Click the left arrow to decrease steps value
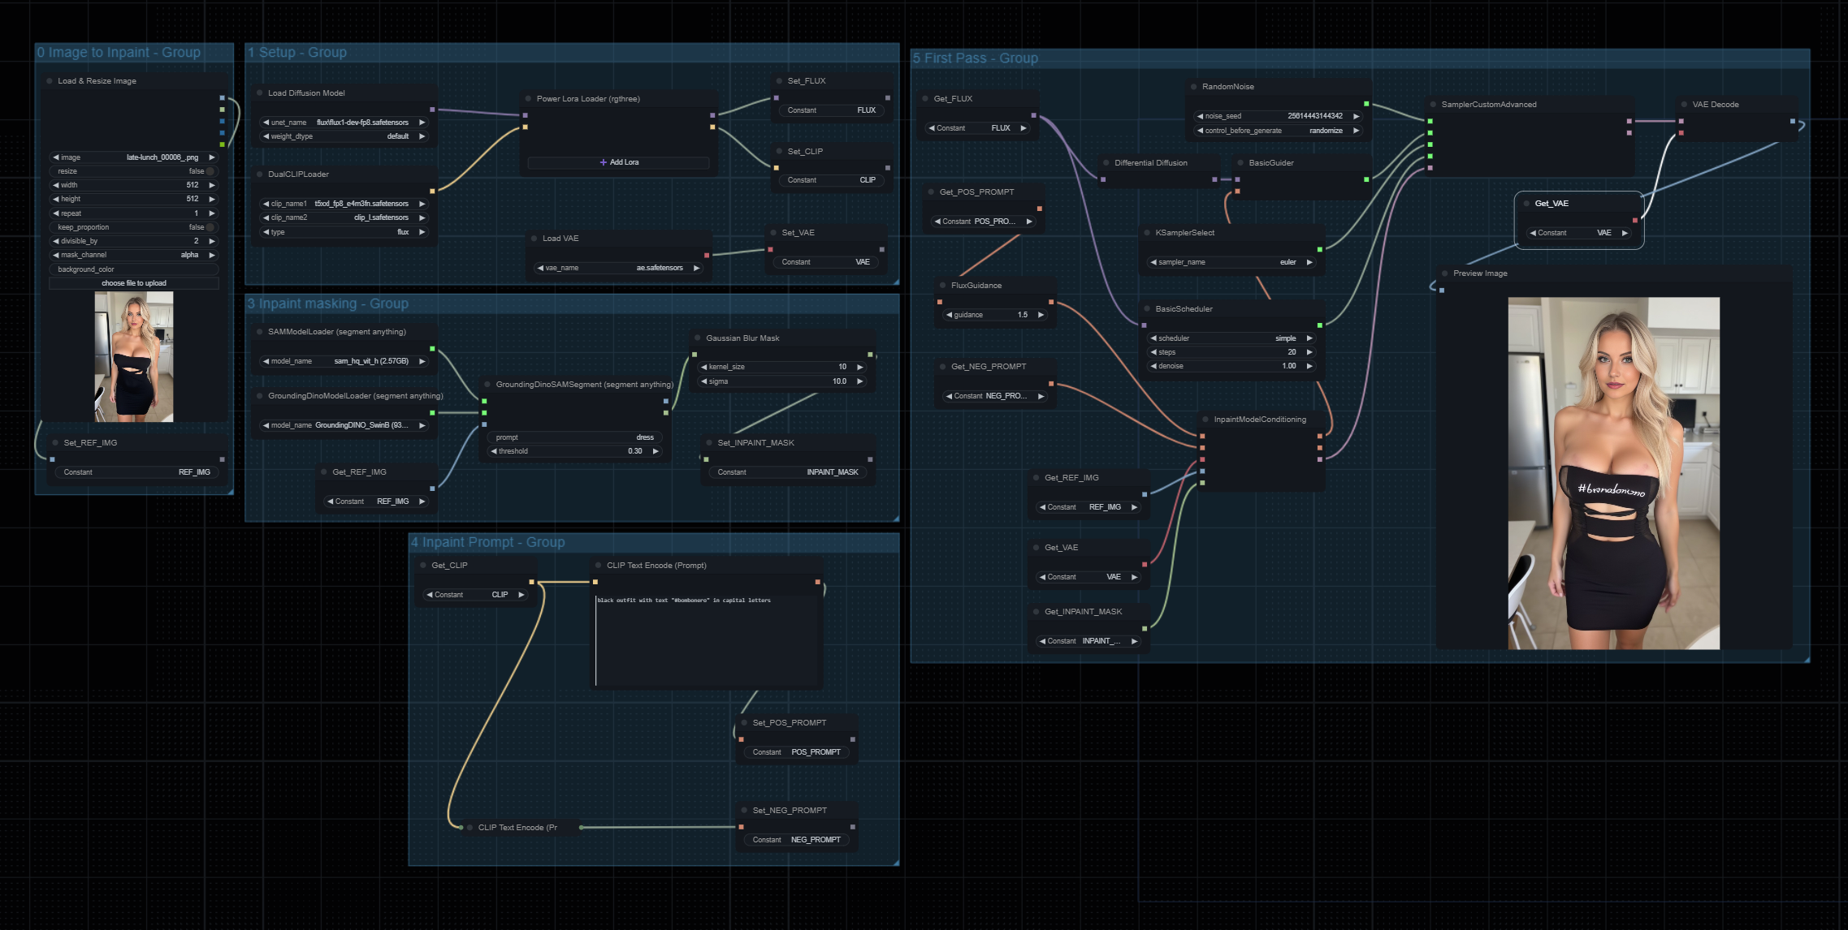 point(1153,352)
